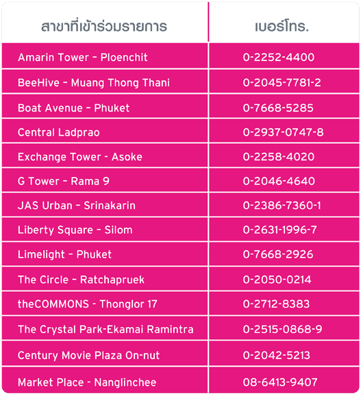Select the Amarin Tower - Ploenchit branch

[x=83, y=58]
